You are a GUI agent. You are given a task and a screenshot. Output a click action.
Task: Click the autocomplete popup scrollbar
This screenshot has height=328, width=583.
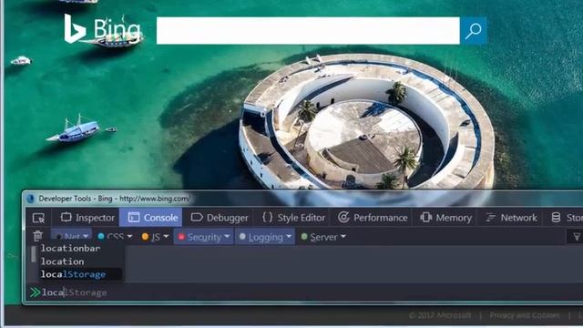(34, 254)
